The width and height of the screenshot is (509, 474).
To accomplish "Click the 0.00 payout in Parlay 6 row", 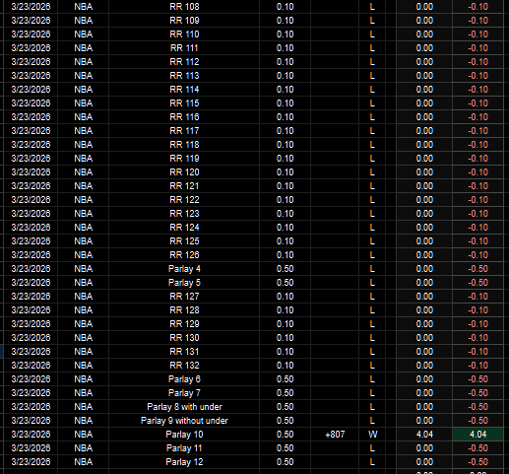I will pos(424,379).
